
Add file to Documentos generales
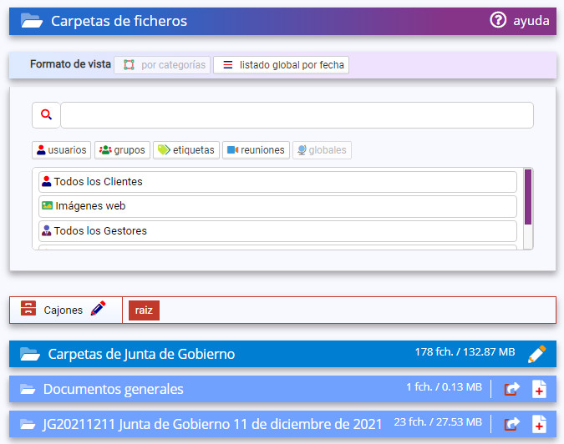pos(539,389)
